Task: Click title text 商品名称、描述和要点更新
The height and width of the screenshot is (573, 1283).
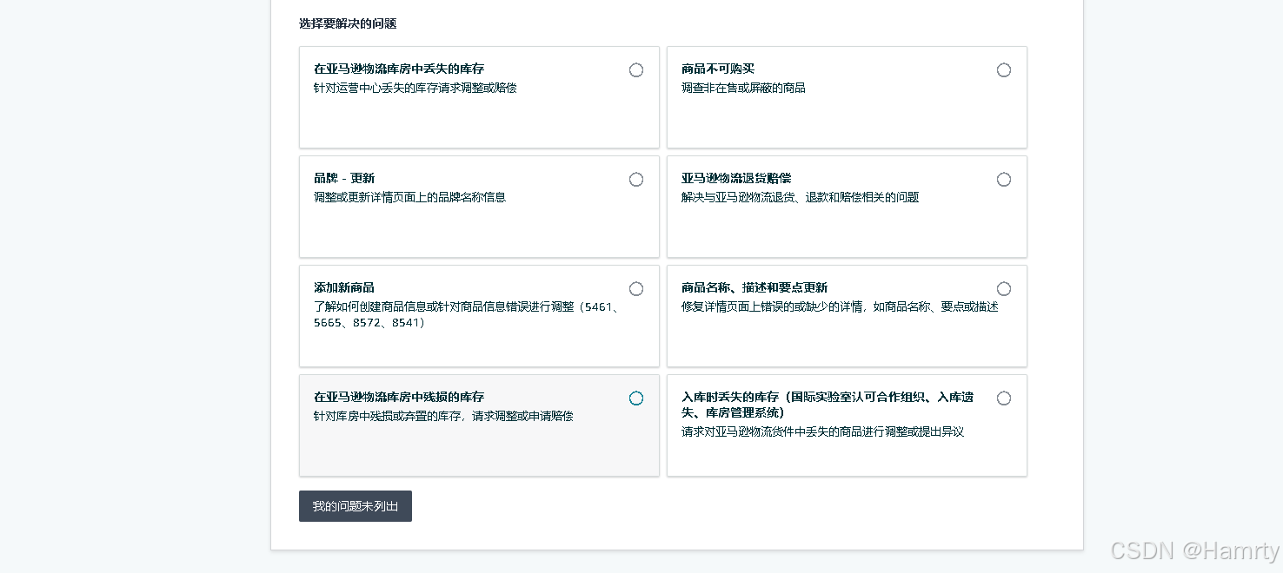Action: coord(755,287)
